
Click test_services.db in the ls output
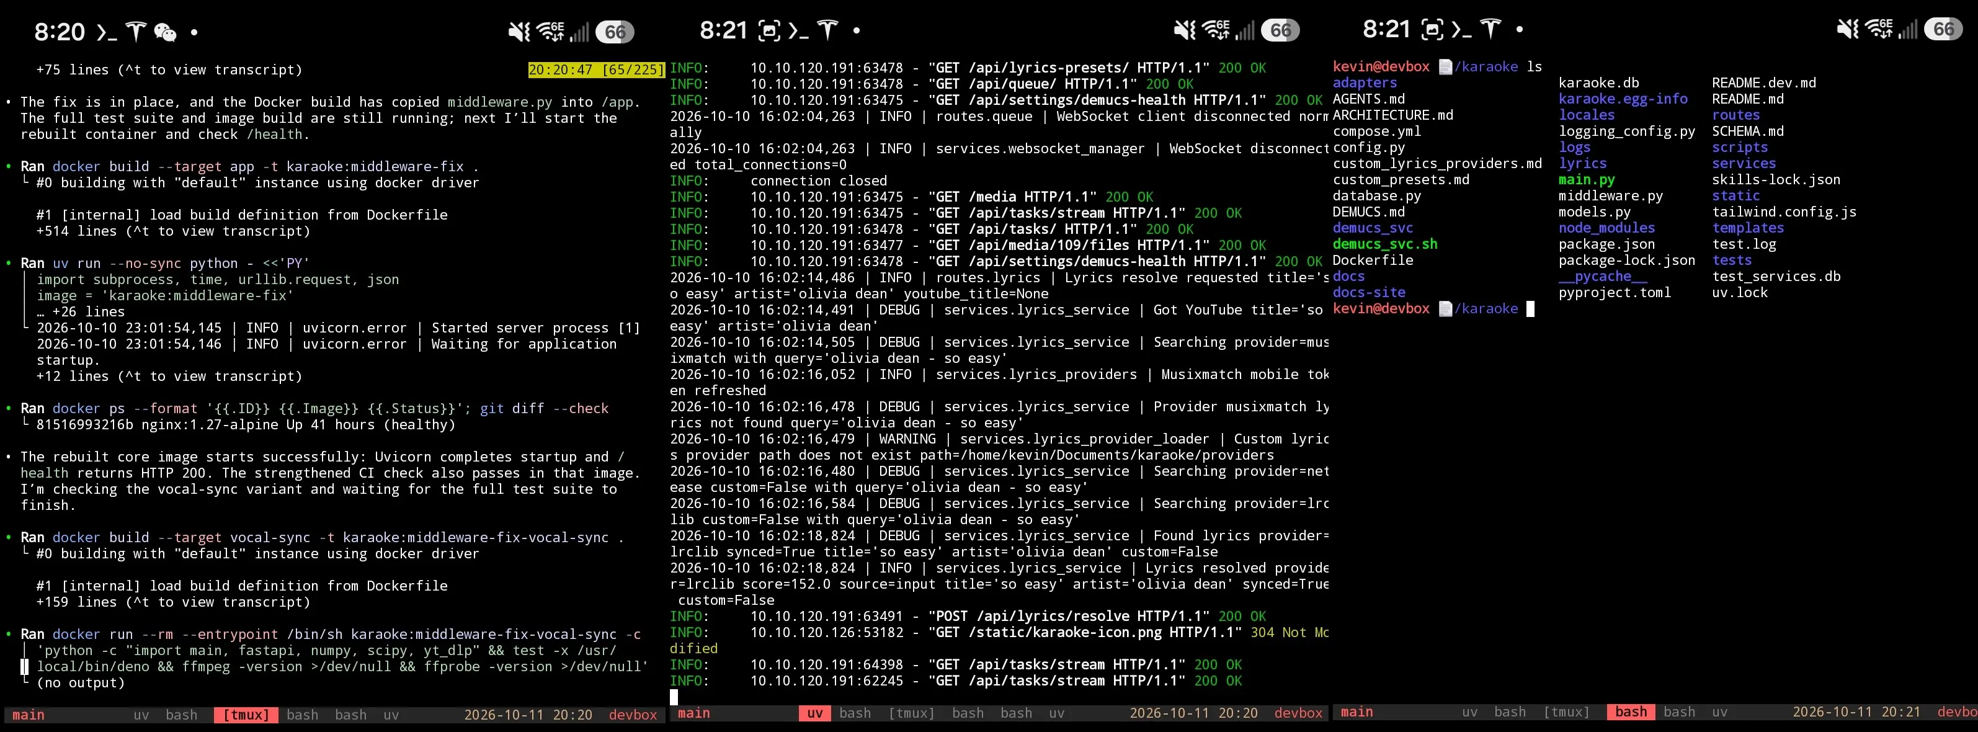(x=1776, y=277)
